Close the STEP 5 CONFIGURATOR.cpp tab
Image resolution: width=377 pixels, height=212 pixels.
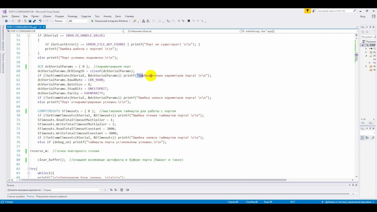(x=44, y=27)
